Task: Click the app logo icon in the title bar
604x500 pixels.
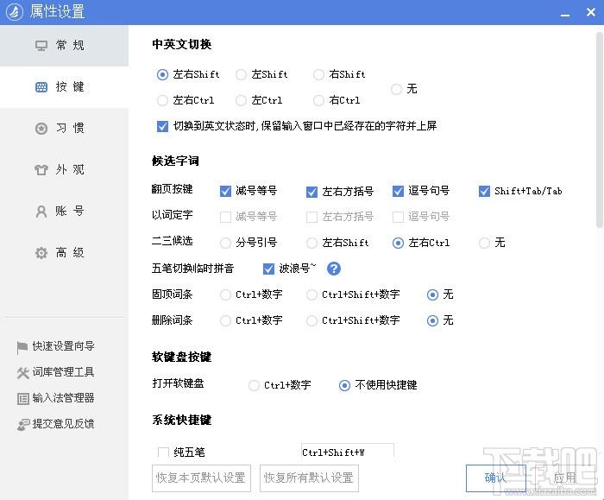Action: click(15, 12)
